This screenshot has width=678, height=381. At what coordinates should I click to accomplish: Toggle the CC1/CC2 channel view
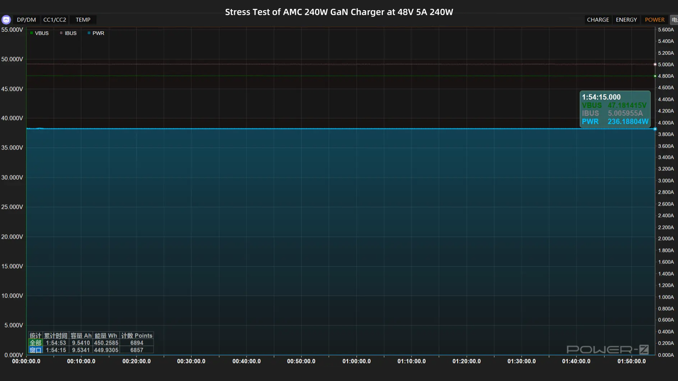tap(54, 20)
